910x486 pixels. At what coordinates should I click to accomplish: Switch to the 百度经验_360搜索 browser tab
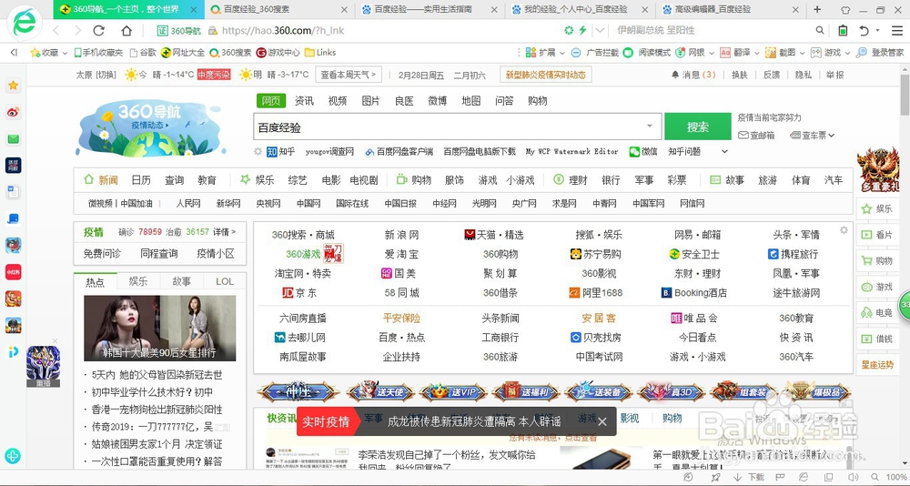tap(279, 9)
